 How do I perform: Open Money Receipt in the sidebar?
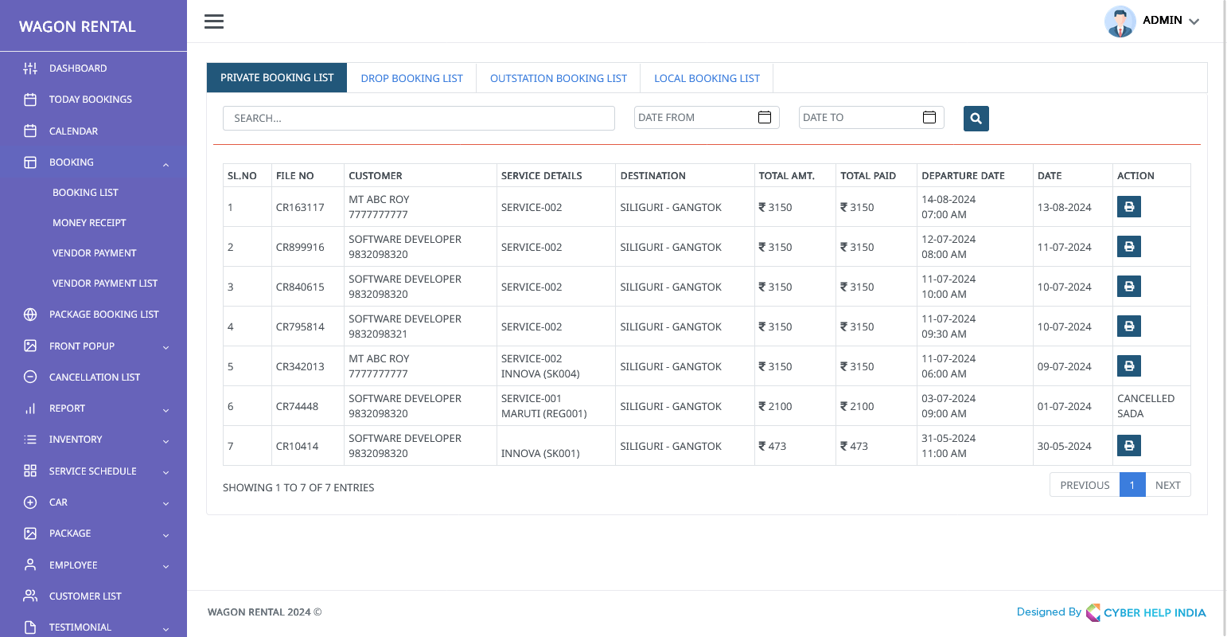(89, 223)
